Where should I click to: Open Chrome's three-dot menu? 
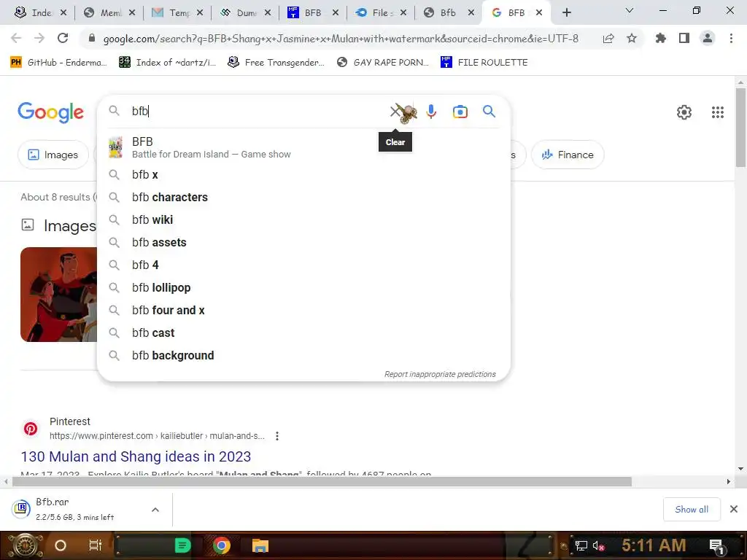click(x=731, y=38)
